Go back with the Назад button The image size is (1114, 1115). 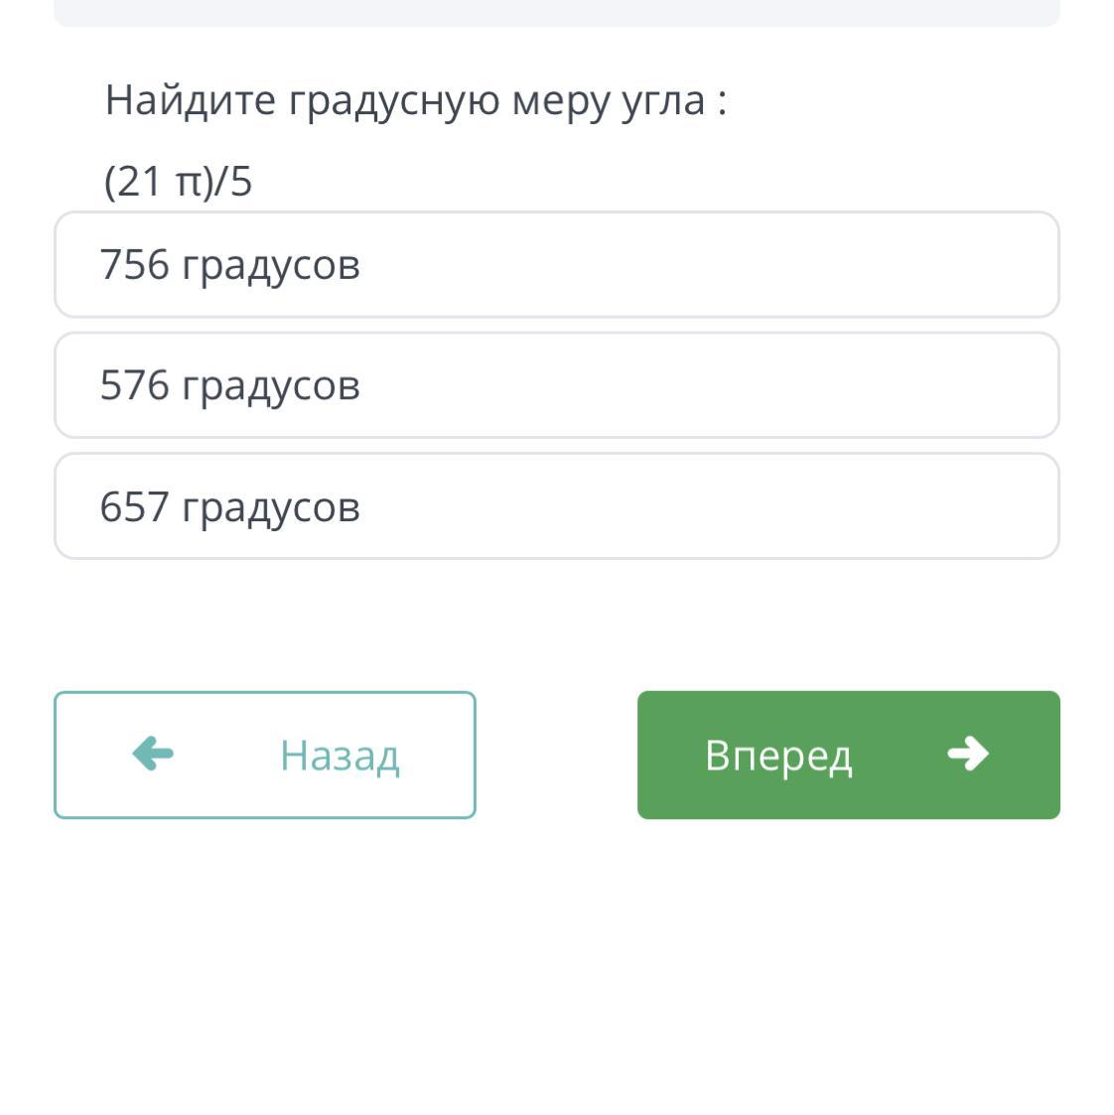[x=265, y=755]
